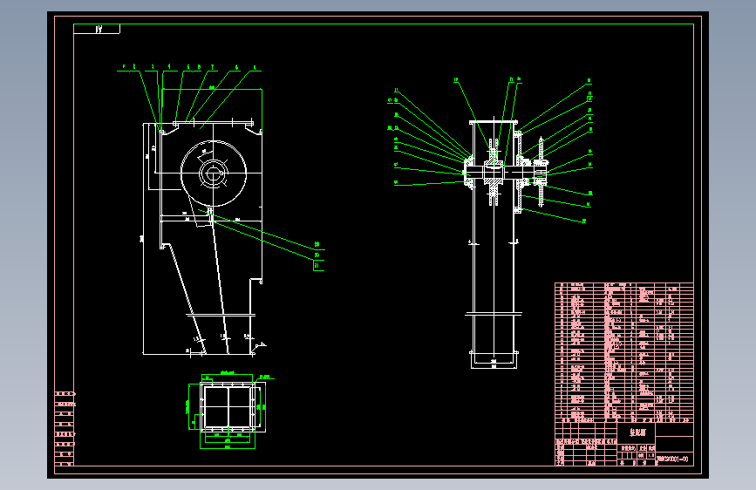The height and width of the screenshot is (490, 756).
Task: Click the pink parts list table
Action: (623, 352)
